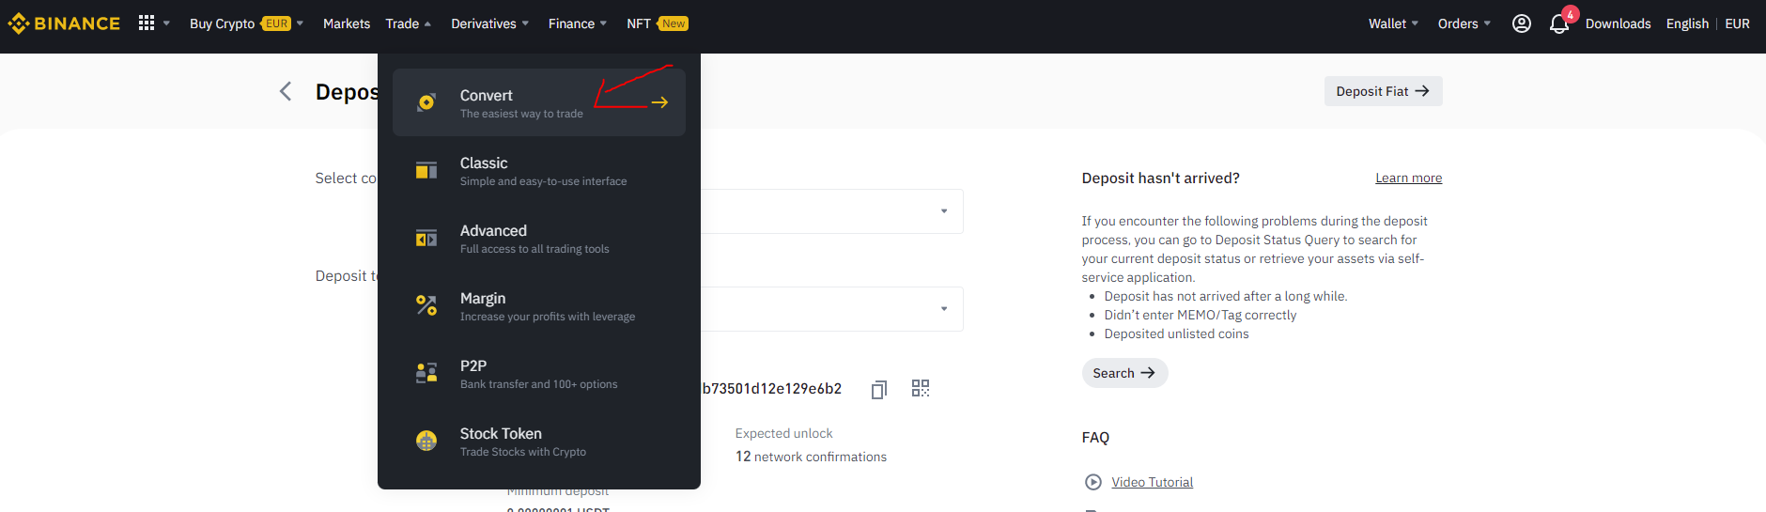Screen dimensions: 1766x512
Task: Expand the Derivatives menu
Action: [x=489, y=23]
